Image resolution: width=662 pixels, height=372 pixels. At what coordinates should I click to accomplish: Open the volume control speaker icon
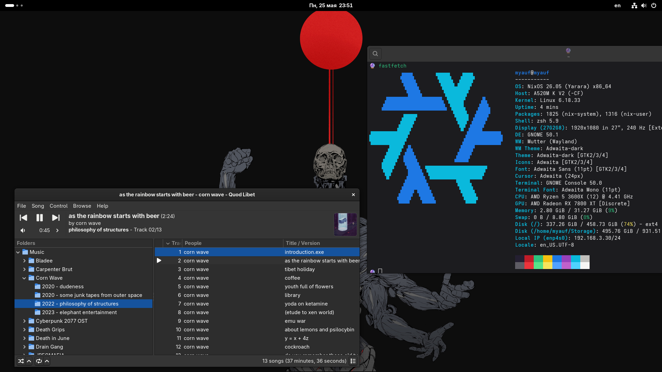pyautogui.click(x=23, y=230)
